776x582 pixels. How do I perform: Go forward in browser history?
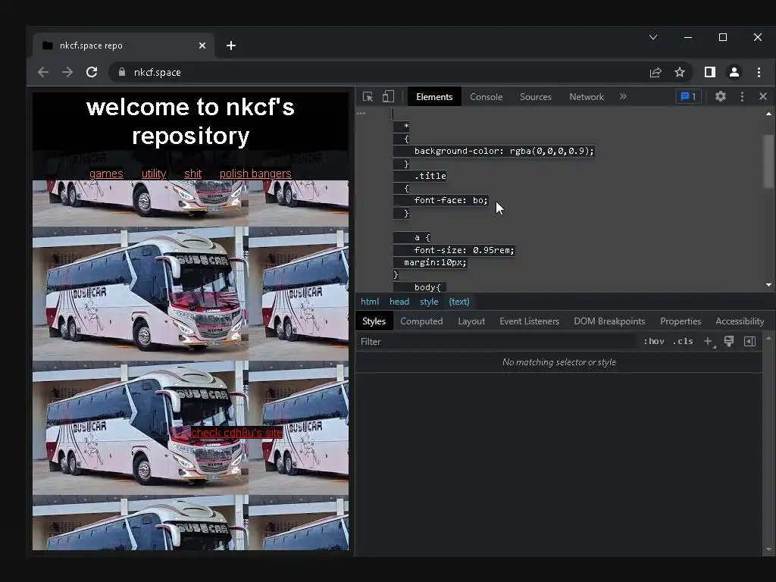[x=67, y=72]
